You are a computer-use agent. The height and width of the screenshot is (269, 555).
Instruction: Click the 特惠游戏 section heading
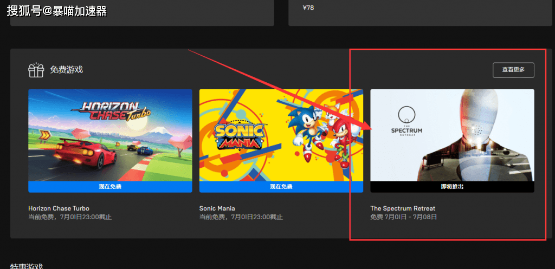point(26,266)
